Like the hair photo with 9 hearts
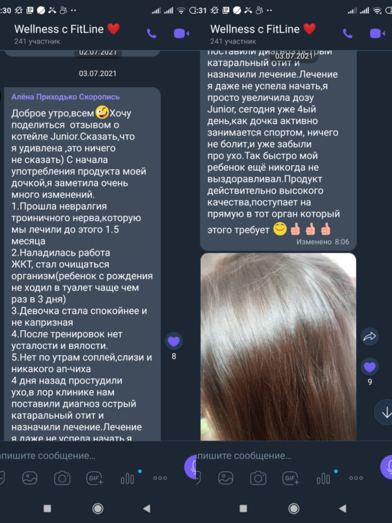Image resolution: width=392 pixels, height=523 pixels. (370, 367)
